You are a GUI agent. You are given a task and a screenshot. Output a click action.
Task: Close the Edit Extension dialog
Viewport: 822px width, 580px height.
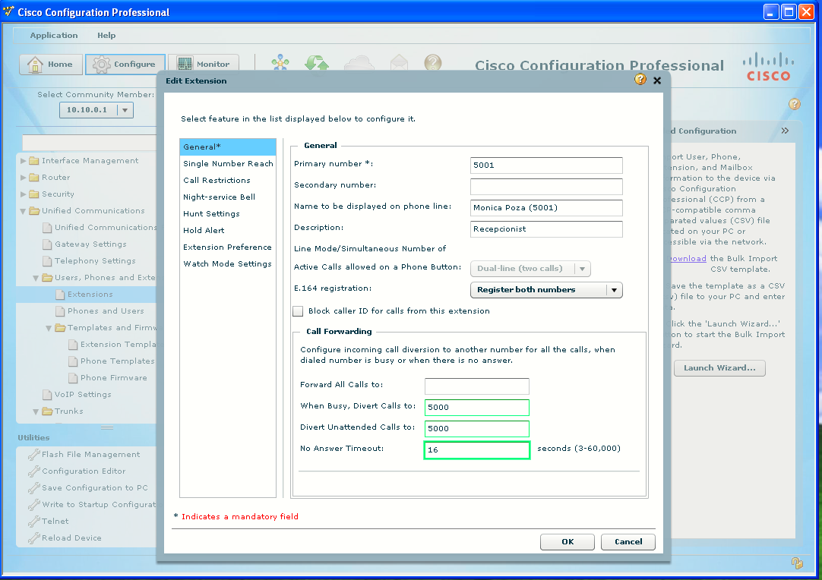coord(657,80)
